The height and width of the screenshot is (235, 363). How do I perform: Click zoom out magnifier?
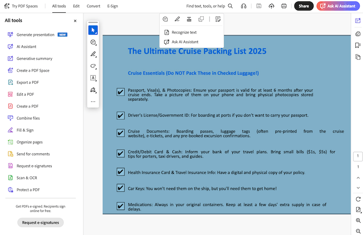tap(358, 231)
